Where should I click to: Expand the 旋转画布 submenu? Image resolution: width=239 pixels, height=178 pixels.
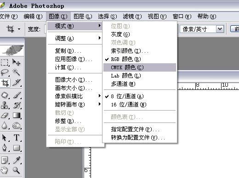pyautogui.click(x=75, y=105)
